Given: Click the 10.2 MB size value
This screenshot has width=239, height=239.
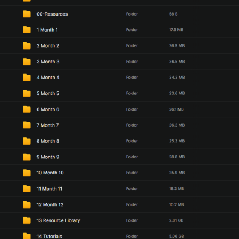Looking at the screenshot, I should [177, 204].
